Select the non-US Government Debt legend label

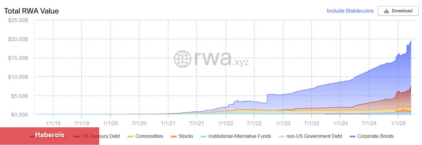314,136
